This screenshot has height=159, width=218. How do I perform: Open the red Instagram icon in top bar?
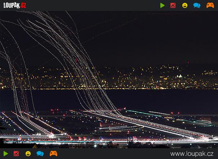[x=173, y=5]
